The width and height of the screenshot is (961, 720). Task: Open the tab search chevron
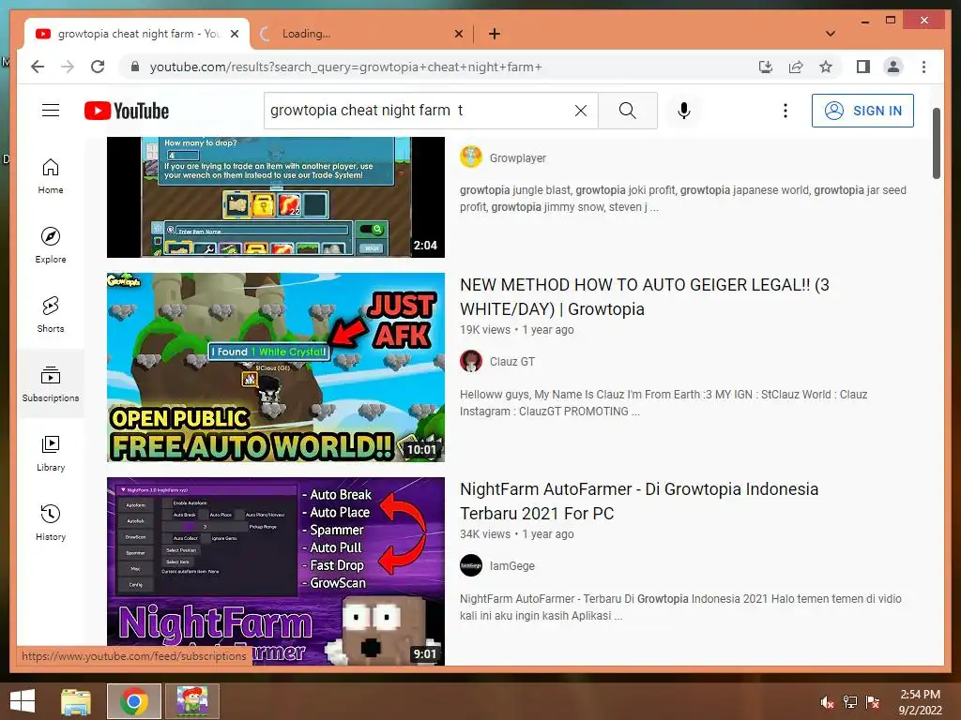831,34
